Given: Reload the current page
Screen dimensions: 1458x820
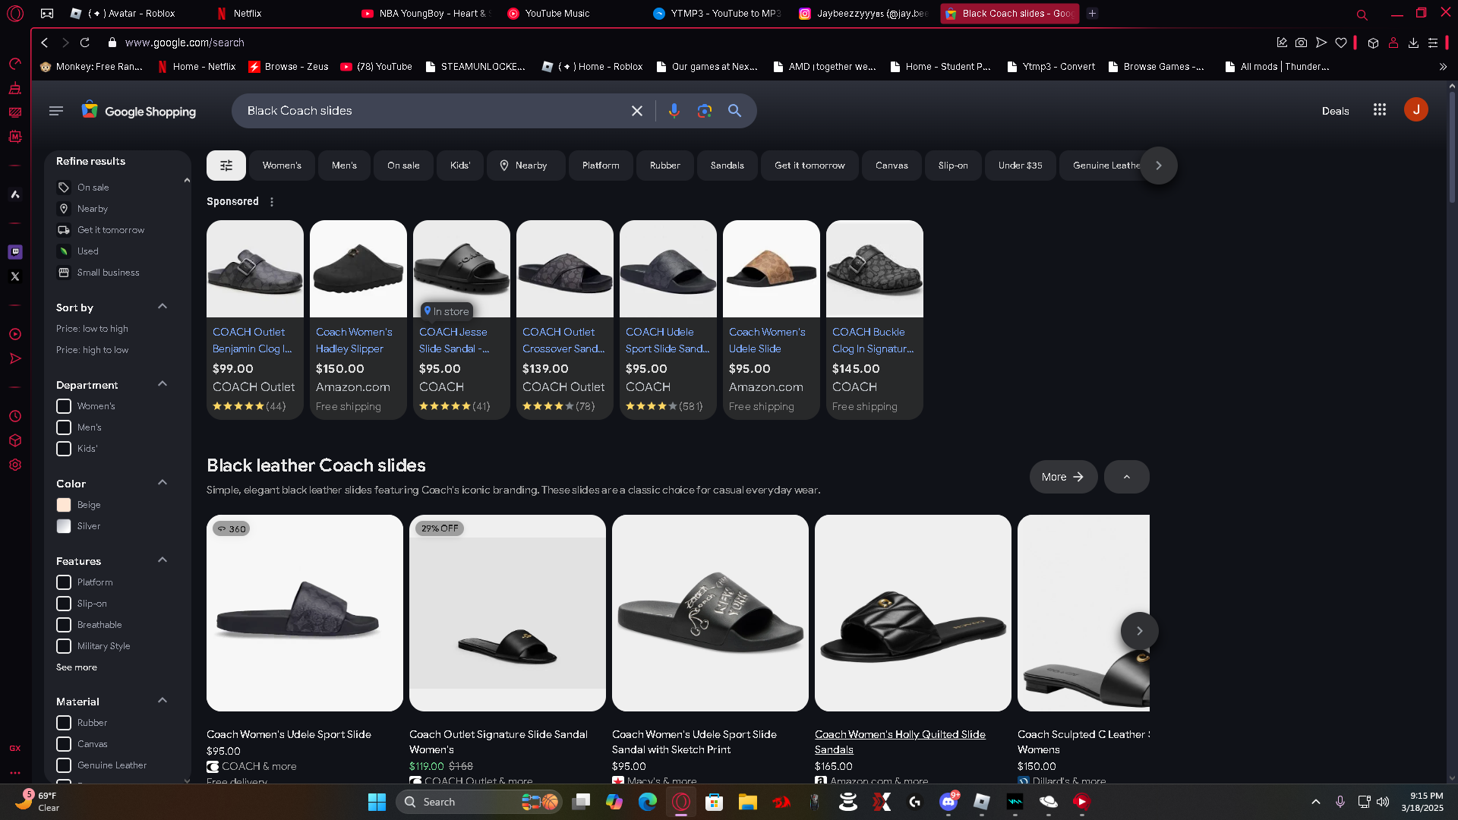Looking at the screenshot, I should tap(85, 43).
